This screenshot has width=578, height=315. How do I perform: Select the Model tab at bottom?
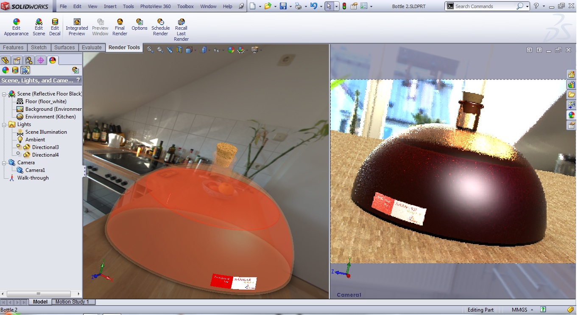[x=40, y=302]
